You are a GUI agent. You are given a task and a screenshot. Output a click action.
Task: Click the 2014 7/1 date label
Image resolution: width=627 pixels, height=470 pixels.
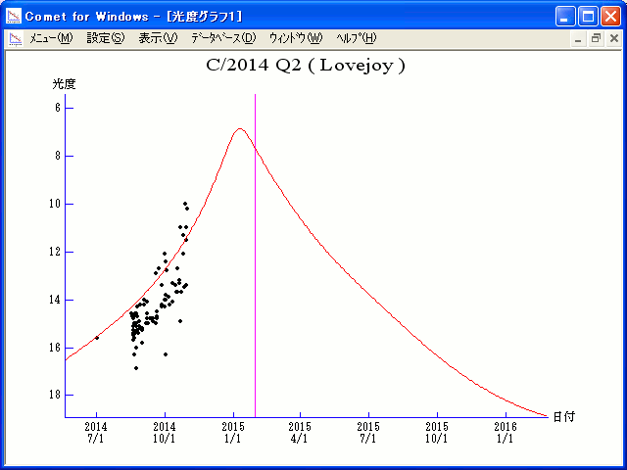[x=96, y=433]
